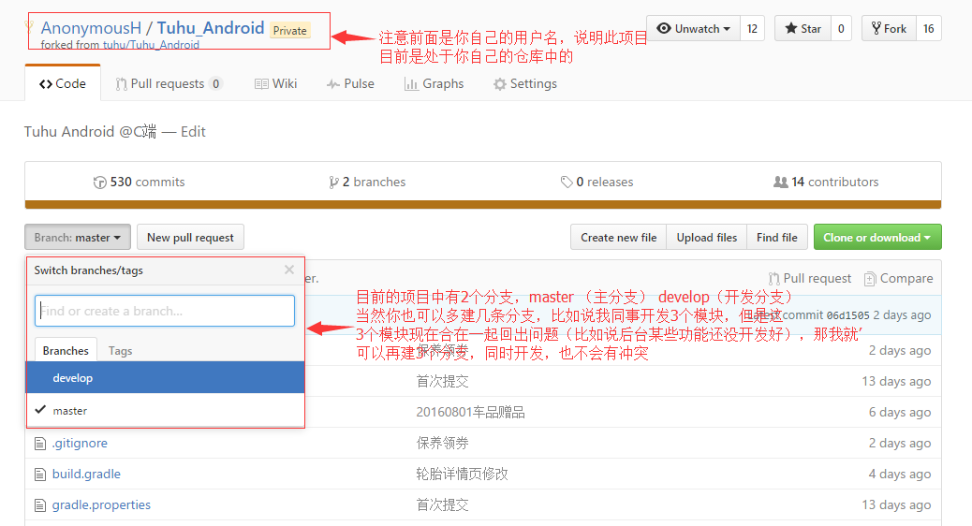This screenshot has width=972, height=526.
Task: Click the fork count 16
Action: click(x=928, y=28)
